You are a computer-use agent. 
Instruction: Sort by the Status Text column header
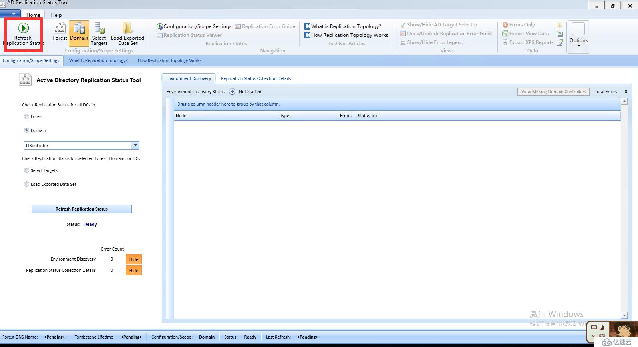coord(488,116)
